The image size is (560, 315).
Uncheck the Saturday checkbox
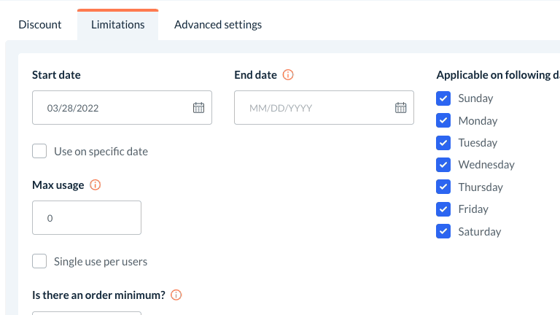(443, 232)
